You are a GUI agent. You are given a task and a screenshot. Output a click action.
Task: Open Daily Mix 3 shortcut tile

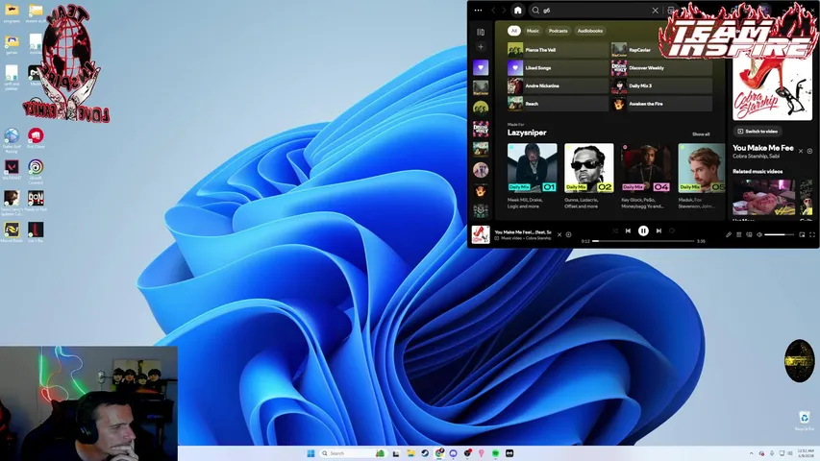(661, 85)
